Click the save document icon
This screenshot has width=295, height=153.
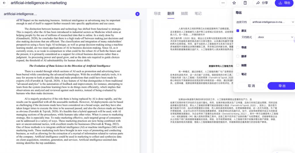click(x=245, y=3)
